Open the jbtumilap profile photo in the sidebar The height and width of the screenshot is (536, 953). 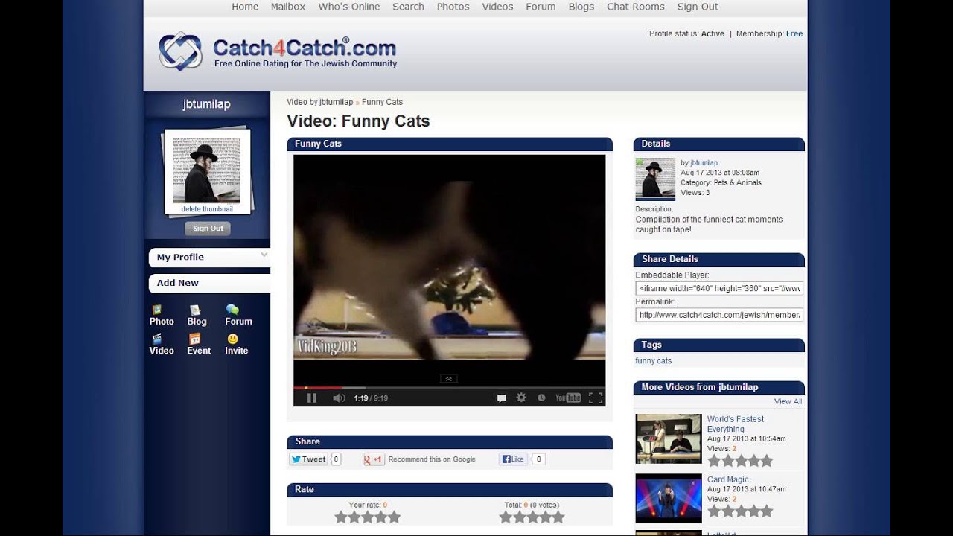click(206, 170)
